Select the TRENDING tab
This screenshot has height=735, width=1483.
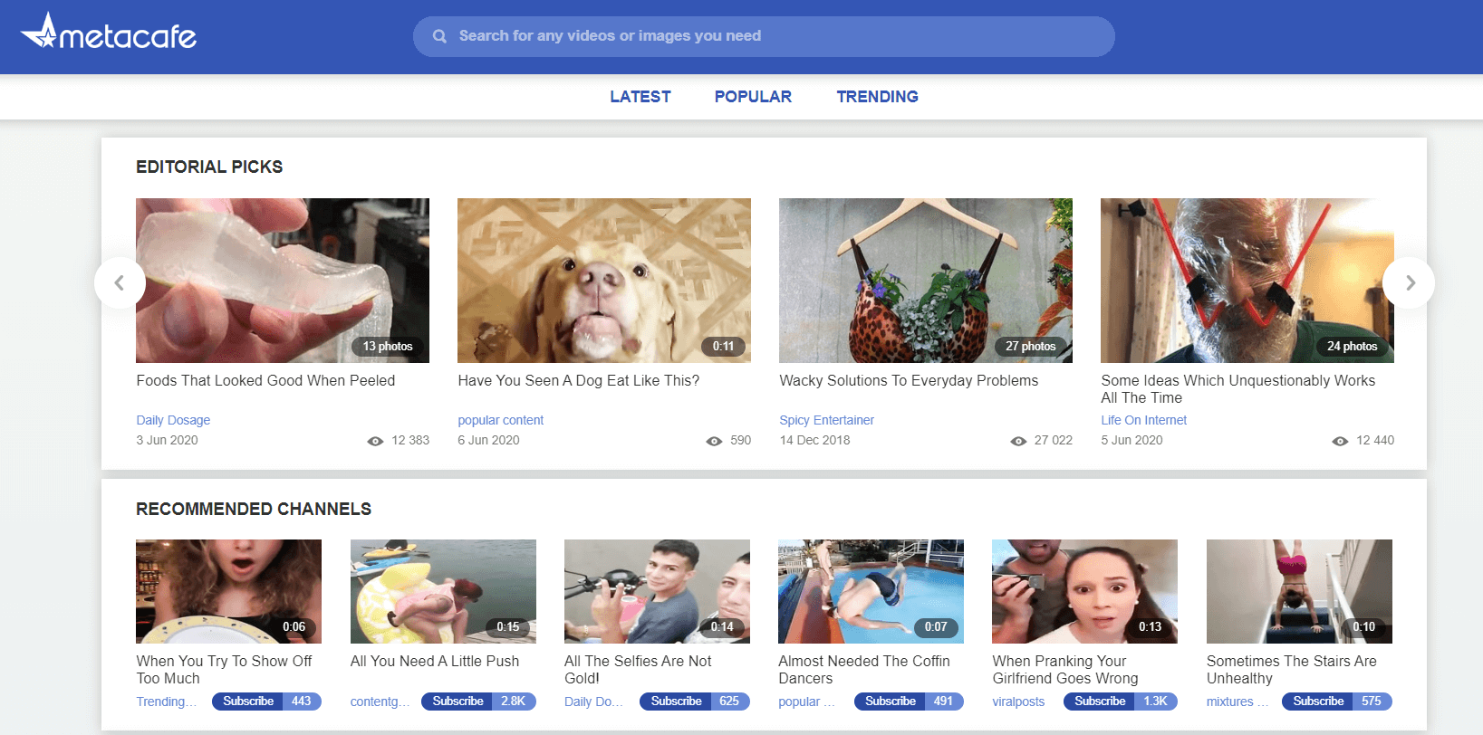[x=877, y=97]
